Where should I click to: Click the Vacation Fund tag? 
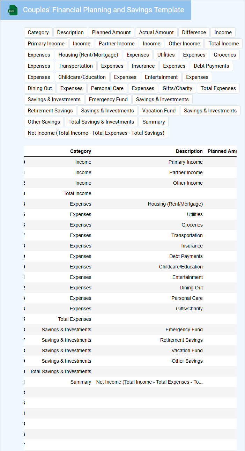tap(159, 111)
